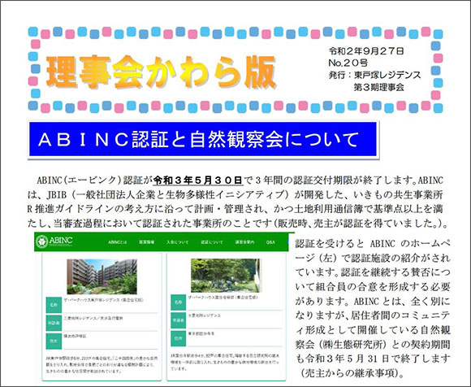
Task: Click the left card description paragraph
Action: [x=102, y=365]
